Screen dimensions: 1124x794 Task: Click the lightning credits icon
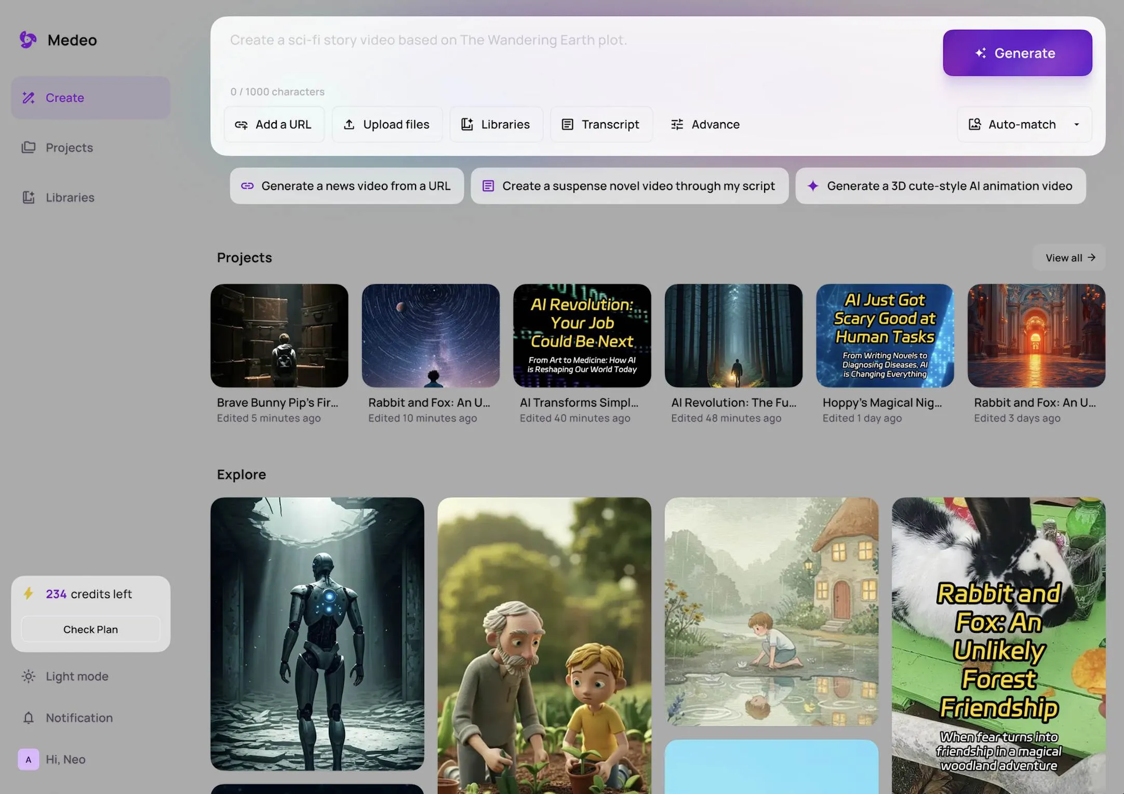pos(29,593)
